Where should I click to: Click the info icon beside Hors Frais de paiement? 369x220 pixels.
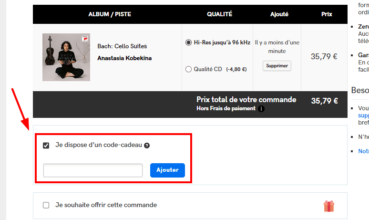[261, 109]
